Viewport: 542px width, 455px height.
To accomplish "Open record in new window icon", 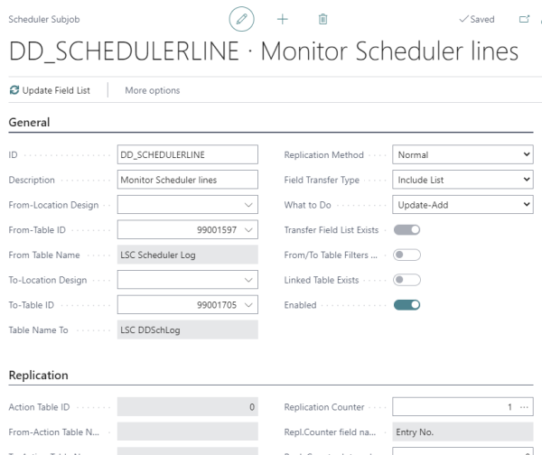I will coord(524,19).
